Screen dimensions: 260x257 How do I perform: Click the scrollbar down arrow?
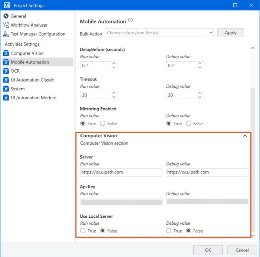[x=253, y=235]
